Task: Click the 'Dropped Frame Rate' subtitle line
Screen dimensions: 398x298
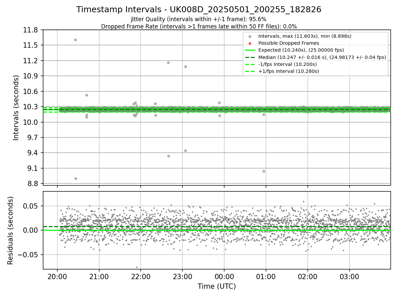Action: 199,26
